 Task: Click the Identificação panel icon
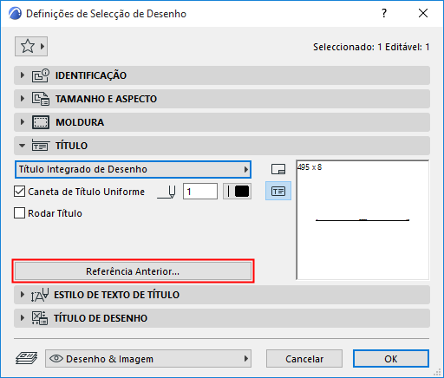tap(40, 75)
